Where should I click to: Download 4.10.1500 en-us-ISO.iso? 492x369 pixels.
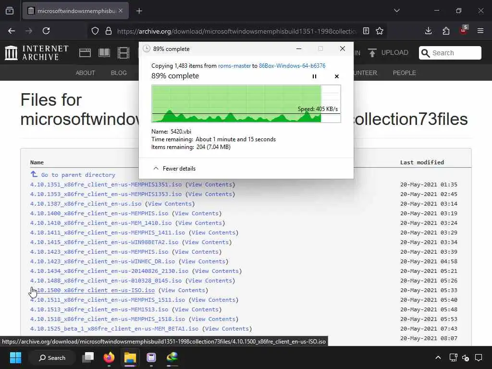click(93, 290)
